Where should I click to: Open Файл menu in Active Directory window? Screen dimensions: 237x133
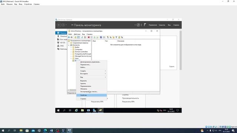[x=70, y=34]
